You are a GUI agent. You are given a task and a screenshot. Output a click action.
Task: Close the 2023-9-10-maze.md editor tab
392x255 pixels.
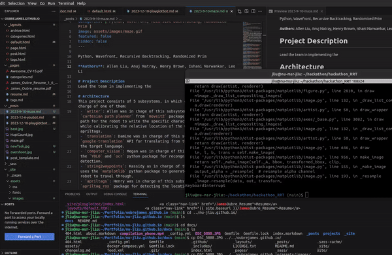[231, 11]
